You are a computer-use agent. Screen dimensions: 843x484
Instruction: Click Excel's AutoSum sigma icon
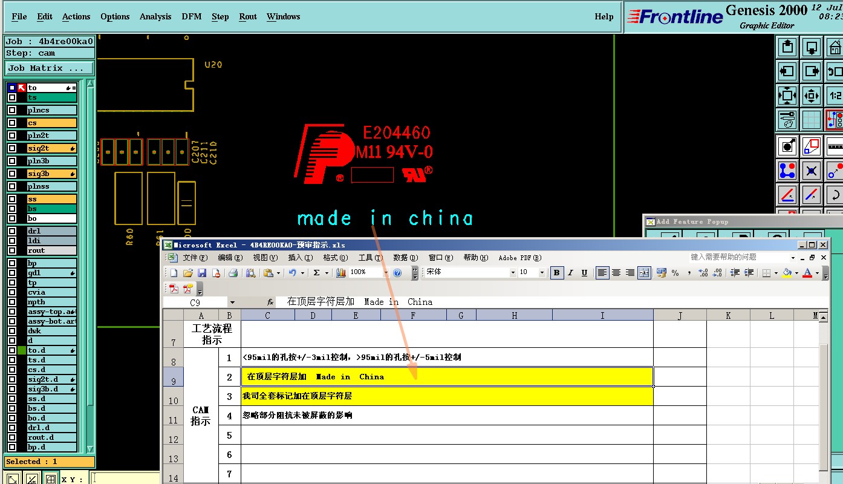[x=316, y=273]
